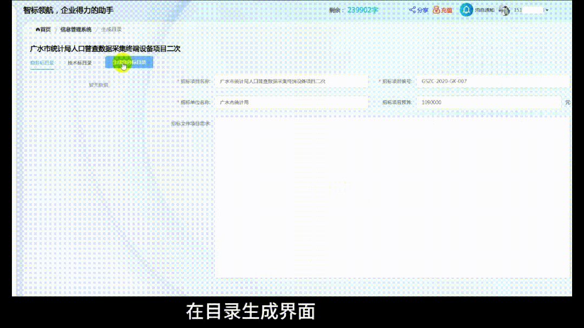This screenshot has height=328, width=584.
Task: Expand the 招标文件项目需求 text area
Action: 392,200
